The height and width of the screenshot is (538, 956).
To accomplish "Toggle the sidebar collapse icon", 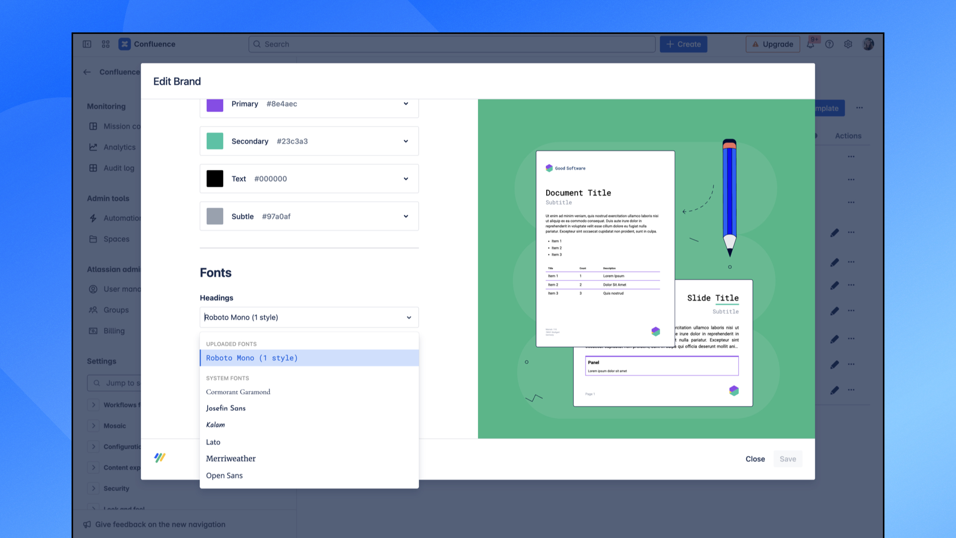I will pyautogui.click(x=87, y=44).
